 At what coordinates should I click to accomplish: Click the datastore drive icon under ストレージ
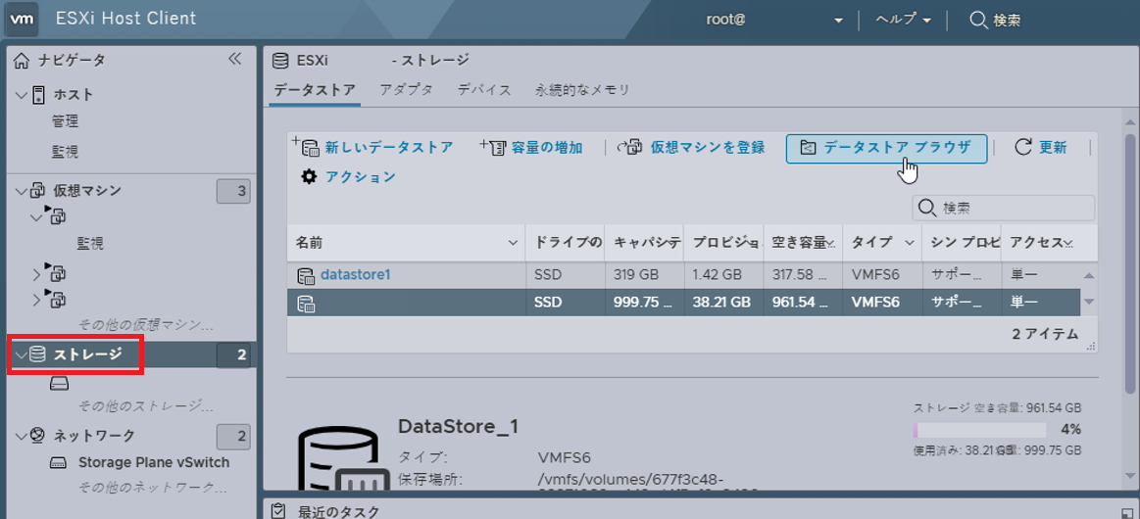(60, 383)
